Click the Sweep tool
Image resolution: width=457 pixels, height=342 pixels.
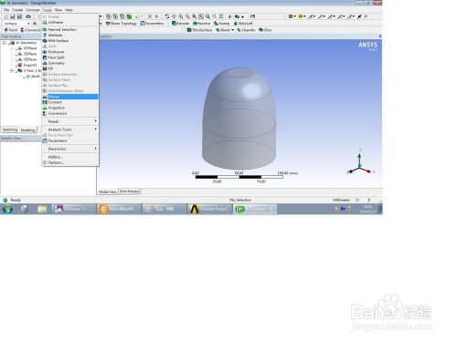point(221,23)
